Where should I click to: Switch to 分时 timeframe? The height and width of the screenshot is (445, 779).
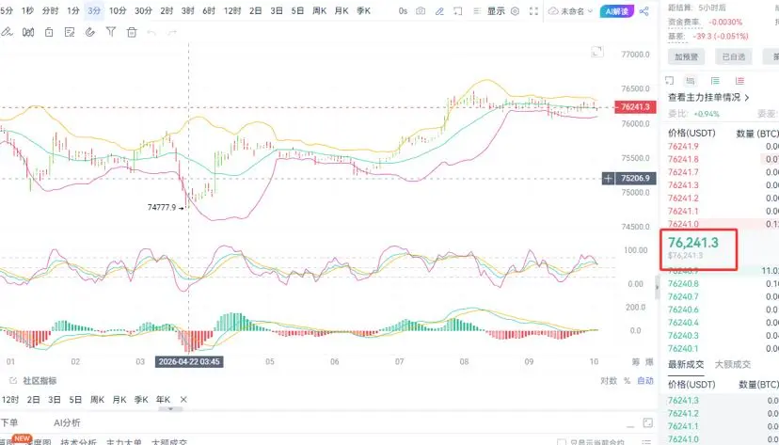pos(50,10)
